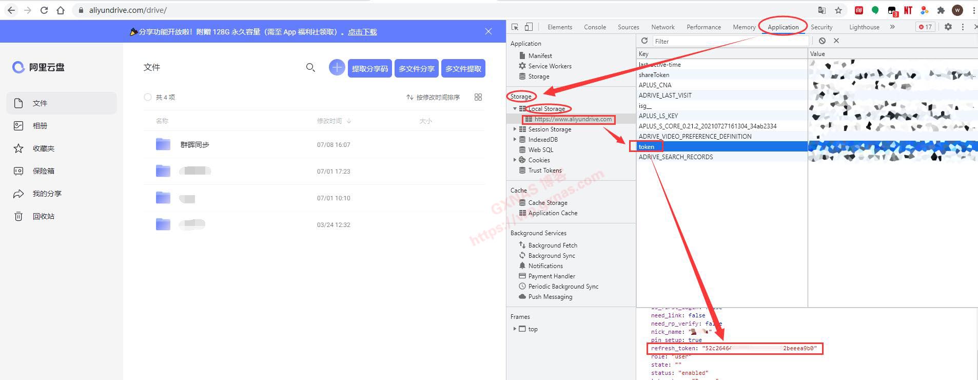Switch to the Performance tab
Viewport: 978px width, 380px height.
click(703, 27)
